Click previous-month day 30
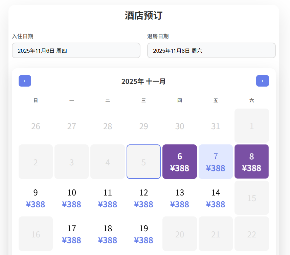Screen dimensions: 290x255 coord(180,126)
